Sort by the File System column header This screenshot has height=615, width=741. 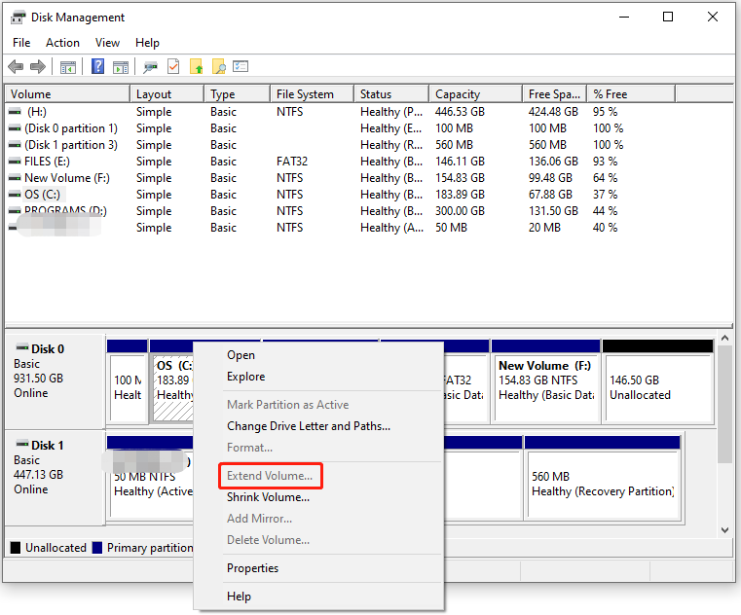coord(312,94)
